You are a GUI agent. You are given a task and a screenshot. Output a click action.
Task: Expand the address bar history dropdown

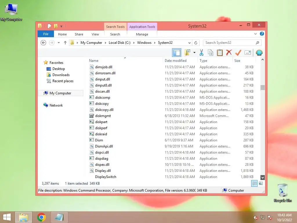(x=189, y=43)
